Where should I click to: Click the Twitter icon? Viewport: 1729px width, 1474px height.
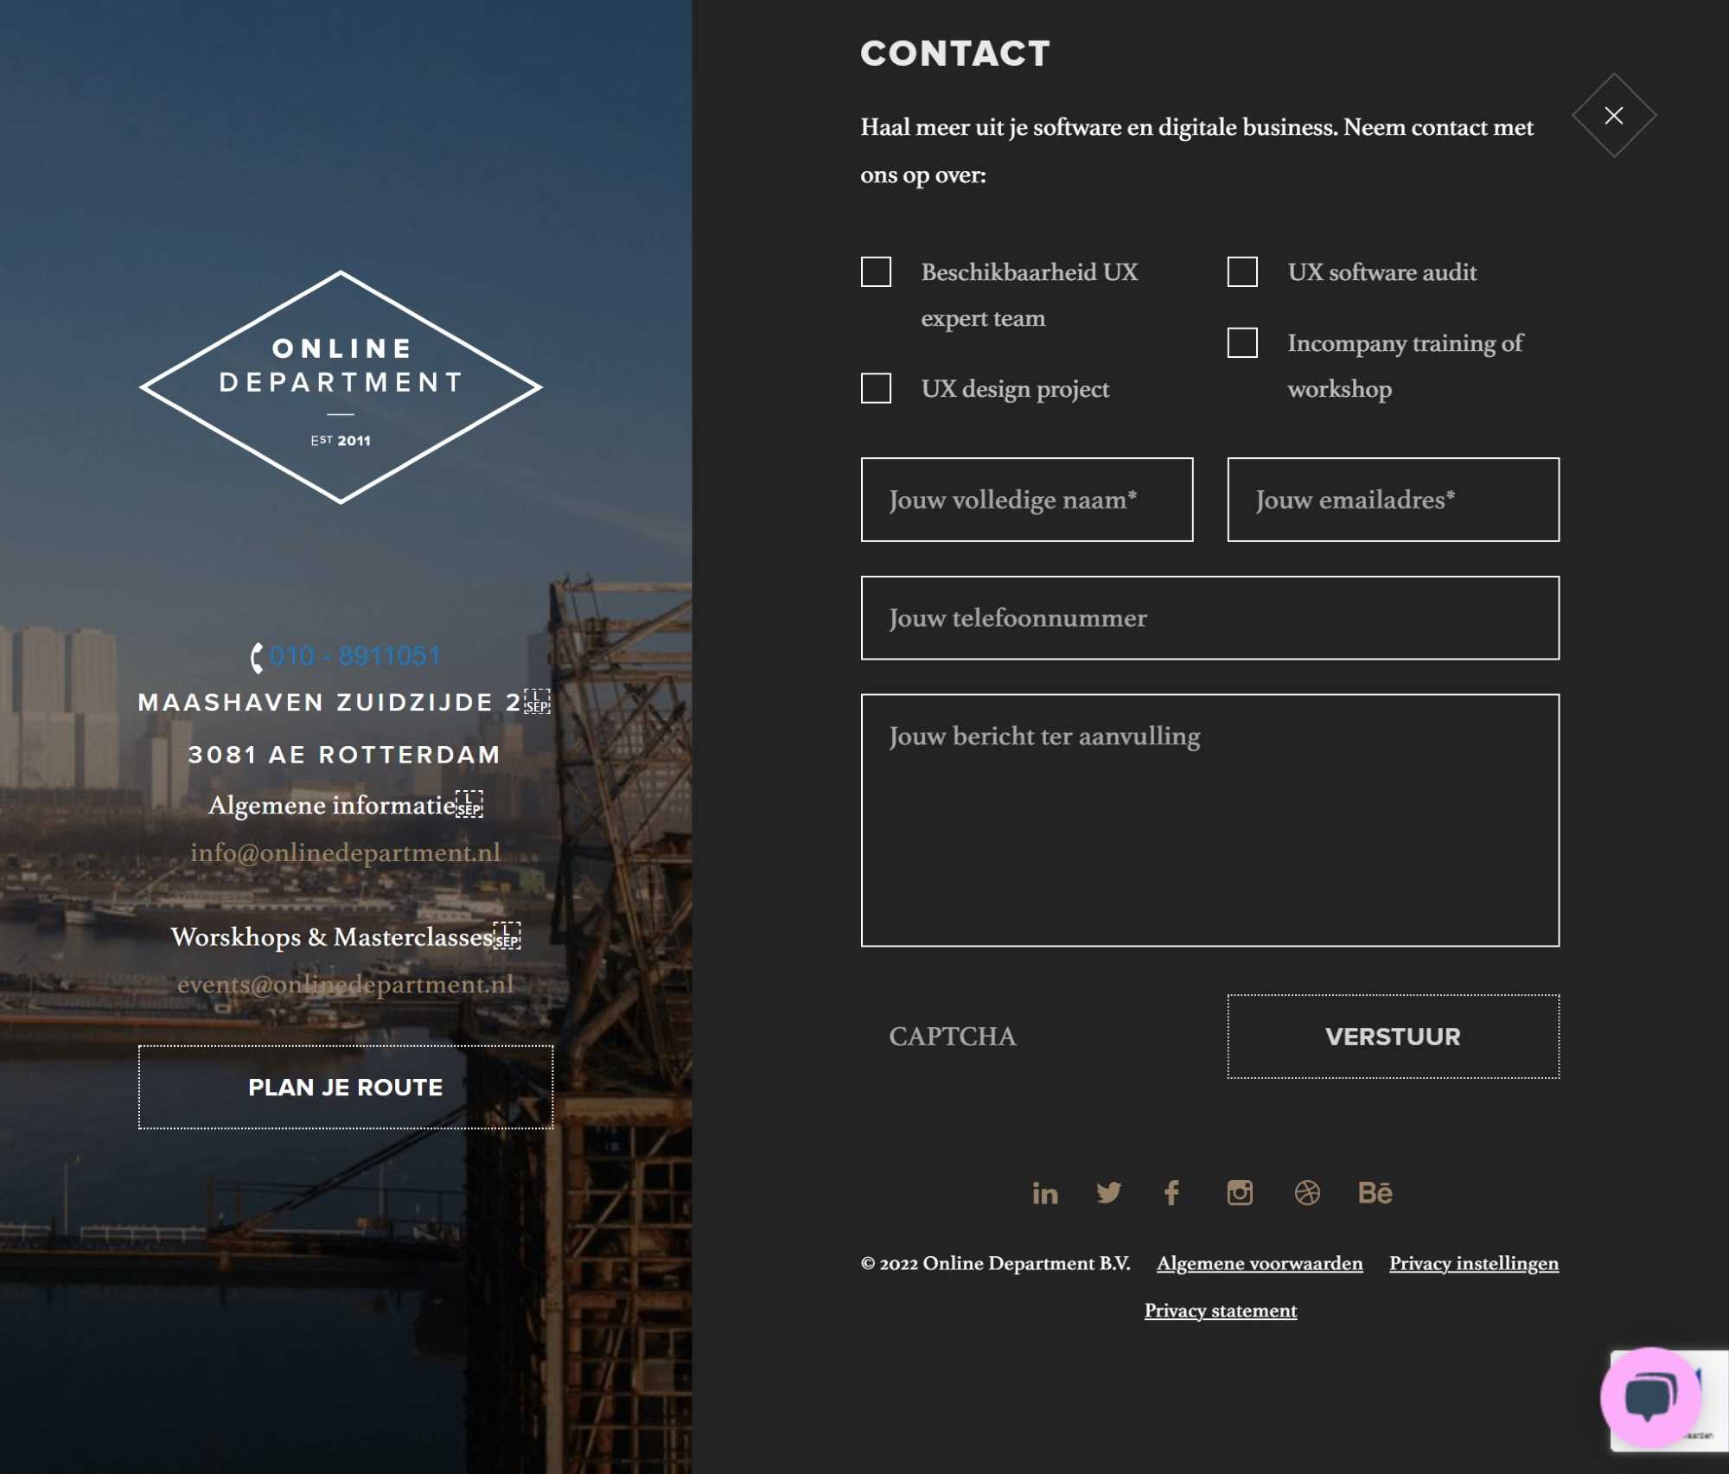tap(1109, 1190)
